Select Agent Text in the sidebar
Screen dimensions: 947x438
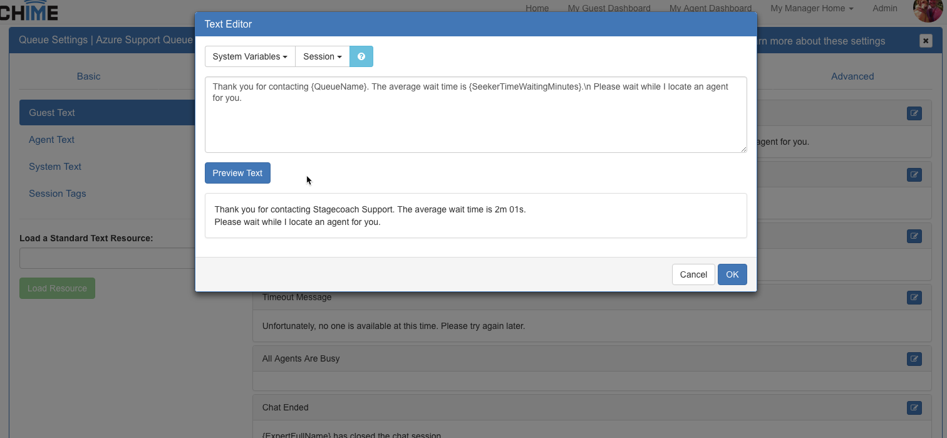click(51, 140)
